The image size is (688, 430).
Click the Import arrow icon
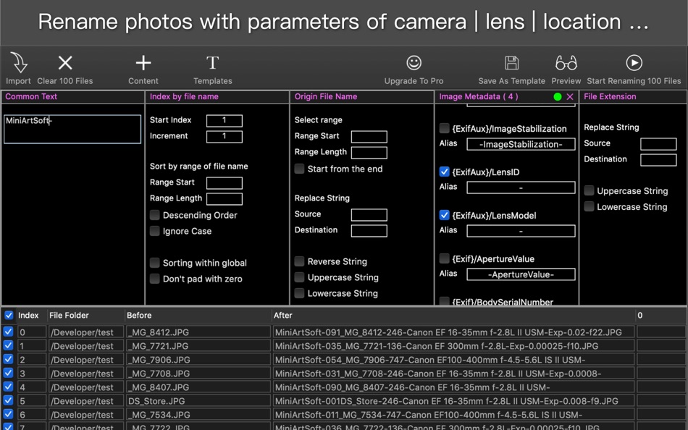pos(18,63)
